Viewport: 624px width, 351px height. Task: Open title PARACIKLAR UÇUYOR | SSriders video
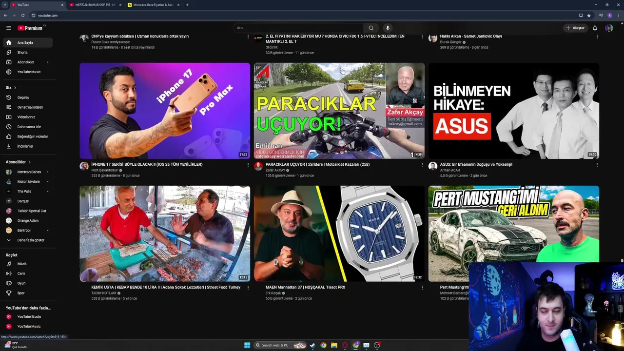317,164
